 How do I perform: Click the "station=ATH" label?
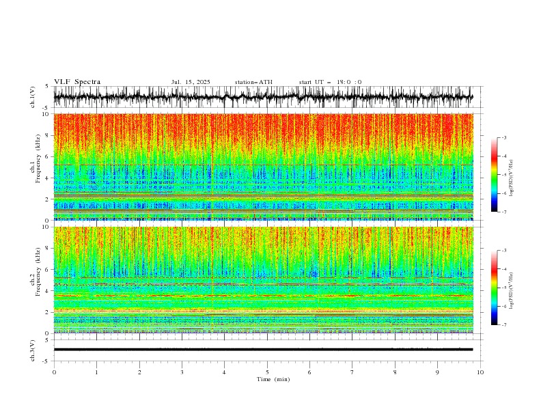click(253, 82)
